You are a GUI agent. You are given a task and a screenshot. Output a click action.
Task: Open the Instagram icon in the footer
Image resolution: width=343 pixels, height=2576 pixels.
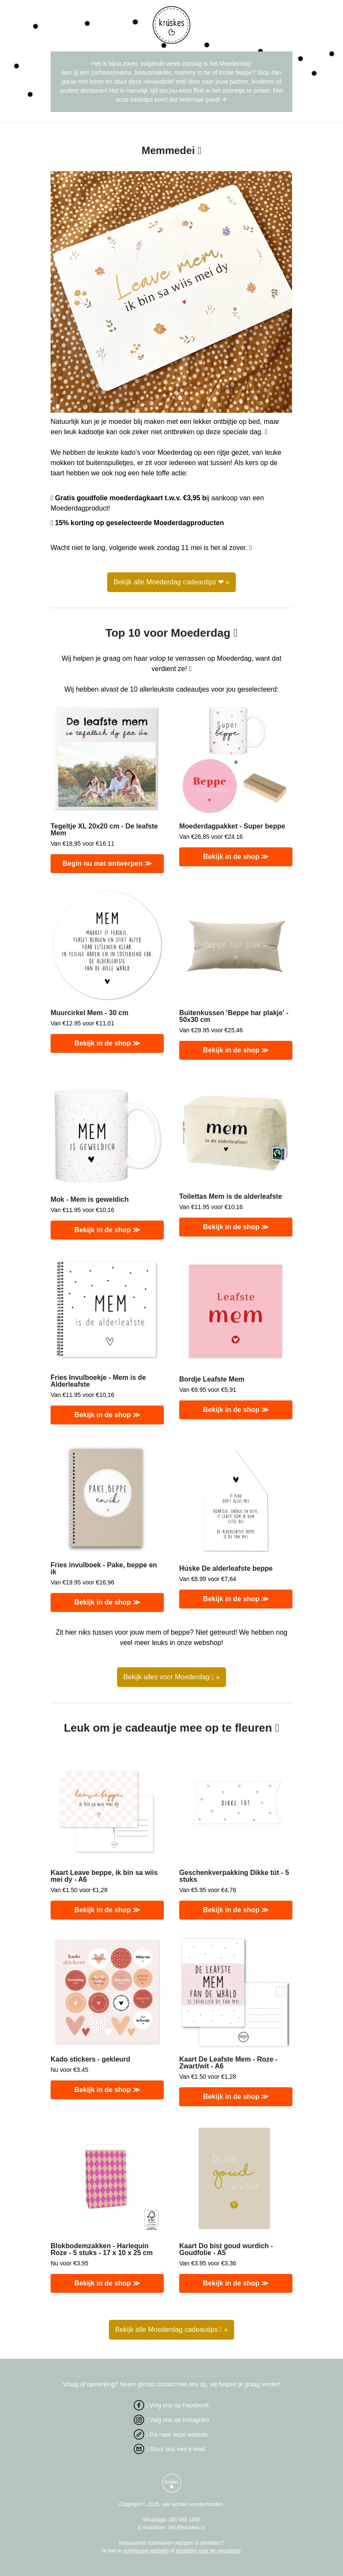coord(139,2420)
